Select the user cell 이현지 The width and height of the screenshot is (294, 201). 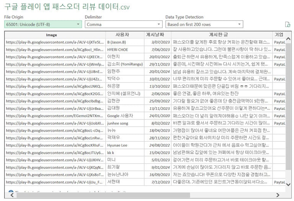pyautogui.click(x=125, y=57)
